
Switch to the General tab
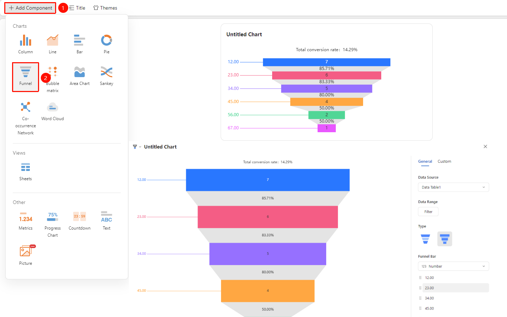[425, 161]
